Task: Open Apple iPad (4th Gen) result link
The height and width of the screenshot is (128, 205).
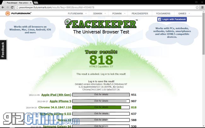Action: tap(56, 95)
